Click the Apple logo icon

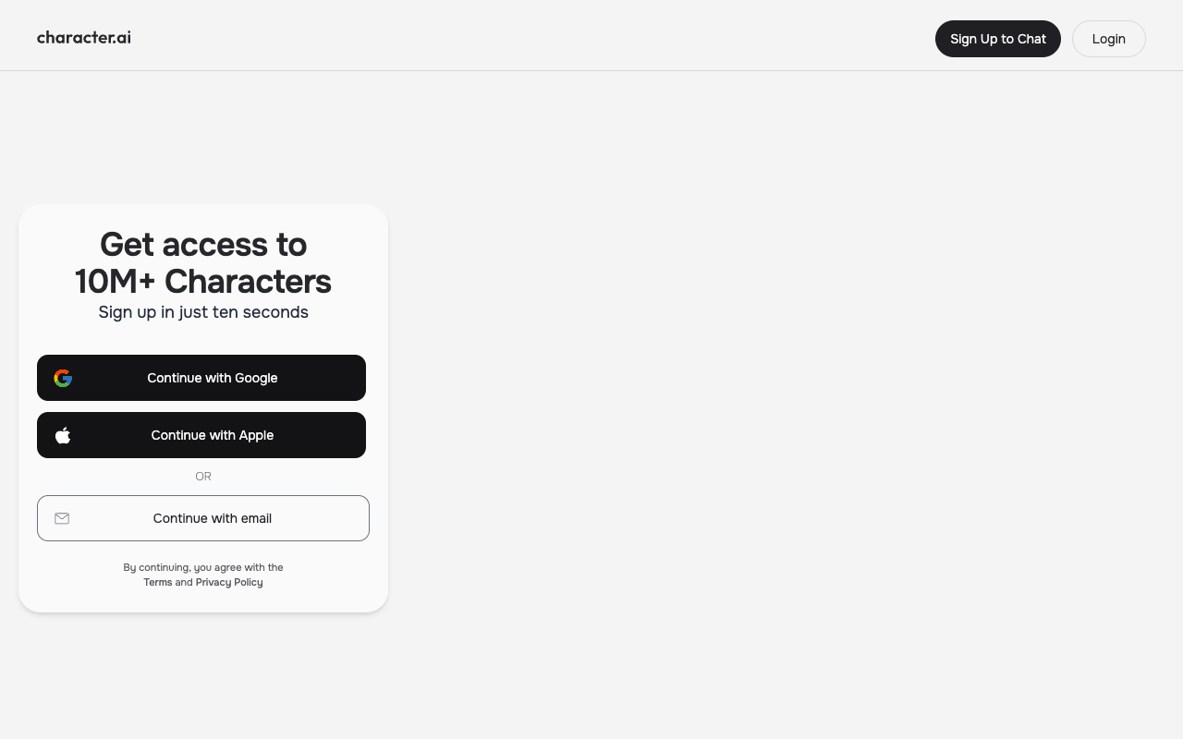pos(63,435)
